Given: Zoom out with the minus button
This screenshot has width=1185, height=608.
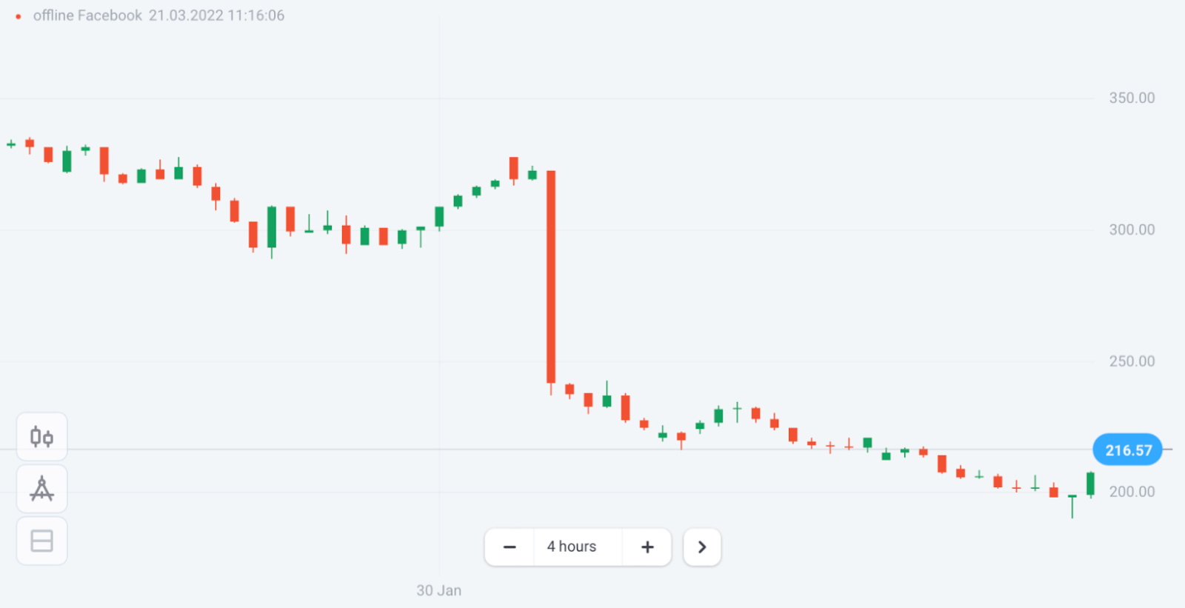Looking at the screenshot, I should pyautogui.click(x=510, y=547).
